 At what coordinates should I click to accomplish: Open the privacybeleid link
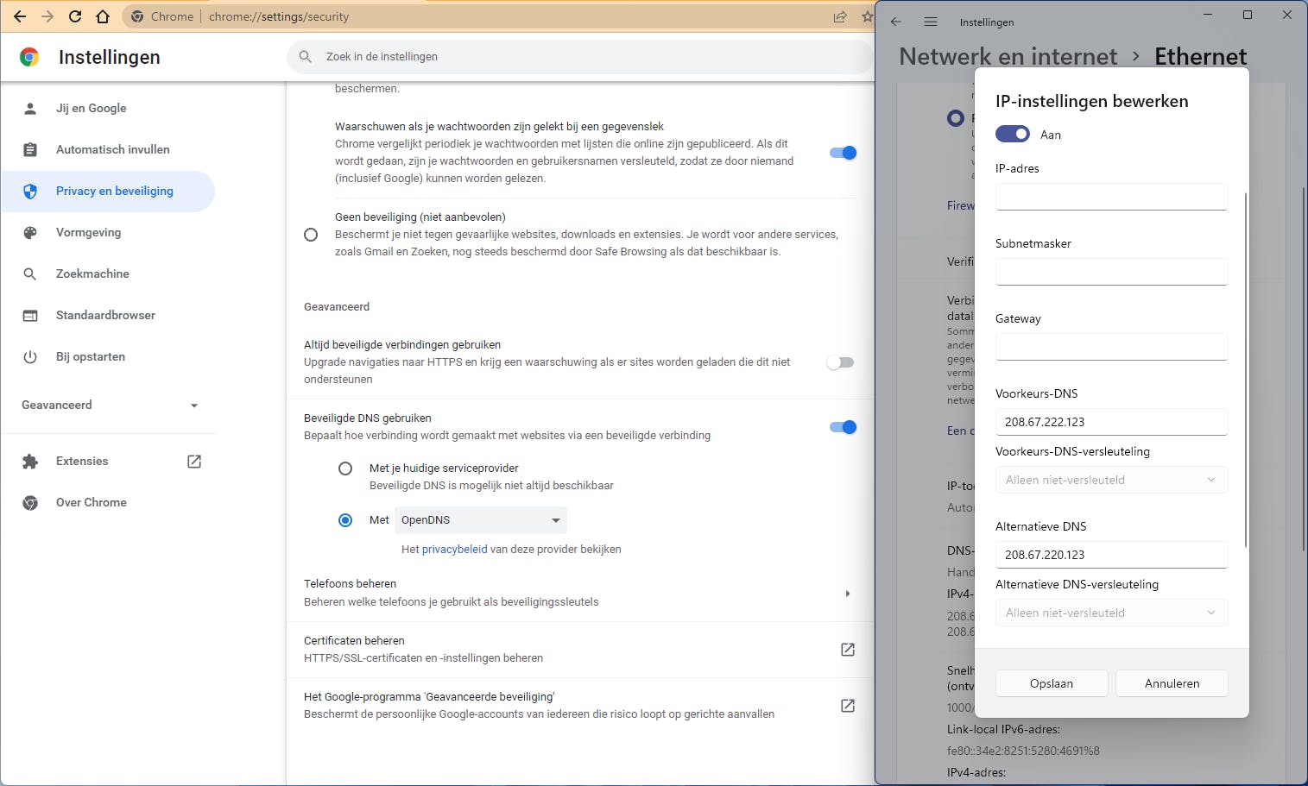(x=454, y=549)
